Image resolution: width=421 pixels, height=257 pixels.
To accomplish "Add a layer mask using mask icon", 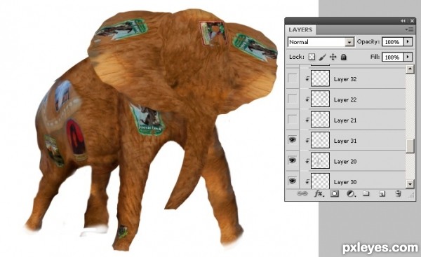I will (x=335, y=193).
